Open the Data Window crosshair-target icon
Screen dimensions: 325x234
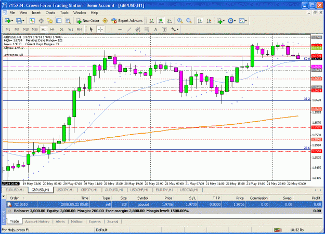tap(41, 21)
